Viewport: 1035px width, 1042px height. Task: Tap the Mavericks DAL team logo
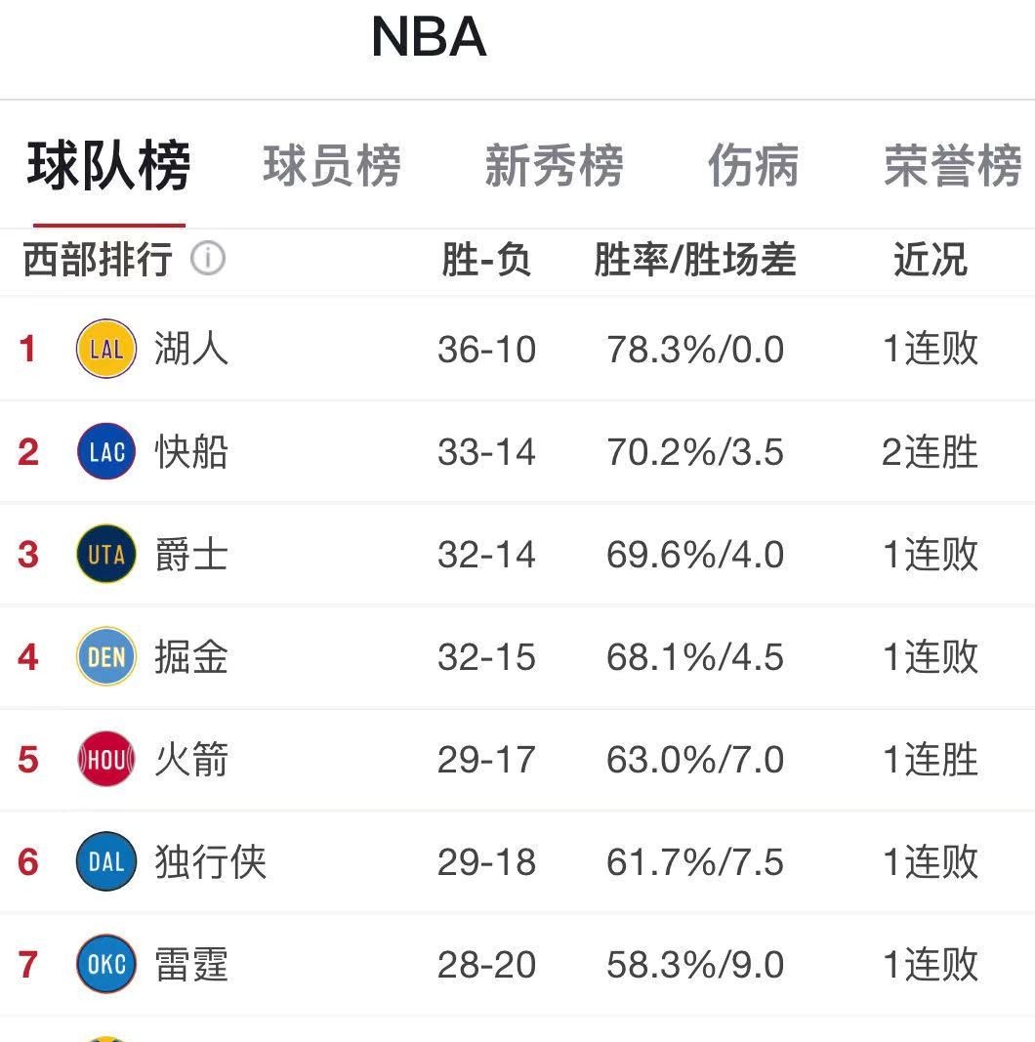point(106,862)
